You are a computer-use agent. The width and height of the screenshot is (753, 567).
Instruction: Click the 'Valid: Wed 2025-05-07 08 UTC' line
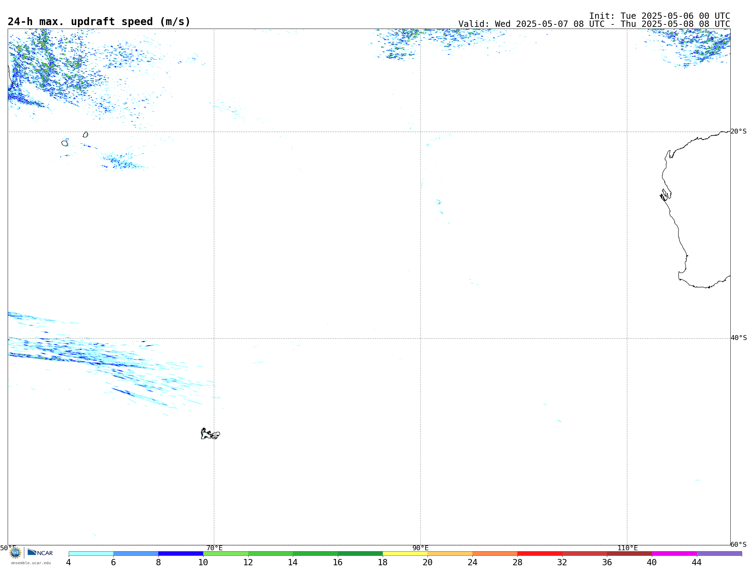click(x=594, y=24)
